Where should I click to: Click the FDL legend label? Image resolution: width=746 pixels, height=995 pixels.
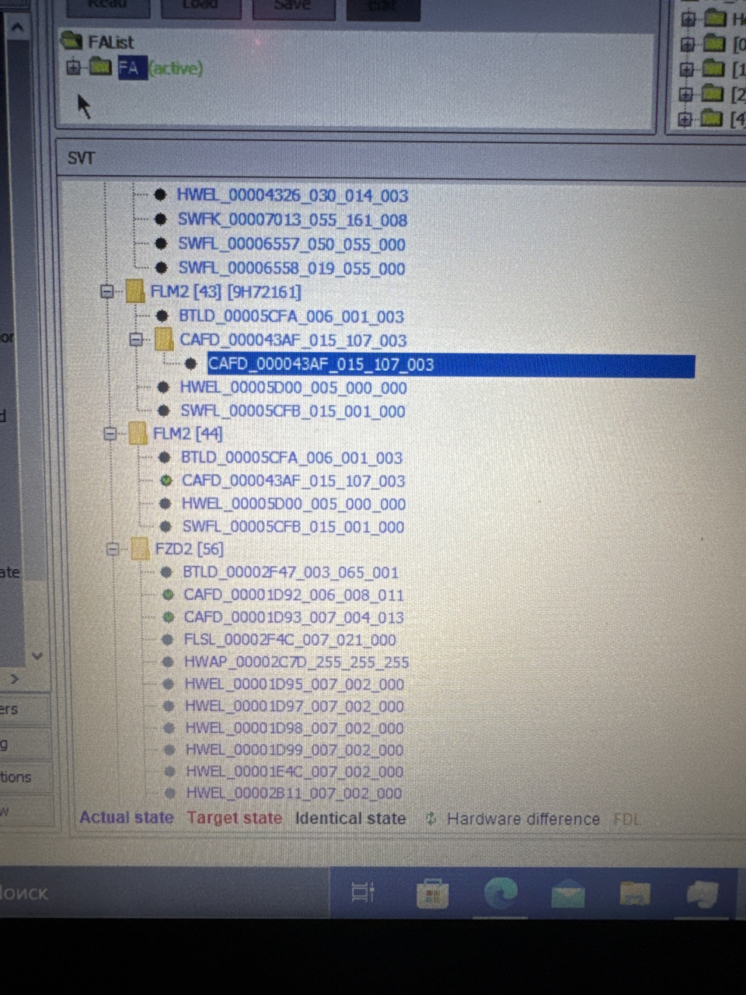[x=626, y=819]
